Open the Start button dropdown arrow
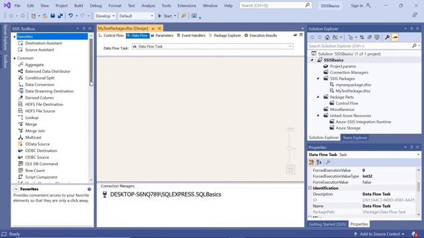 click(x=175, y=16)
